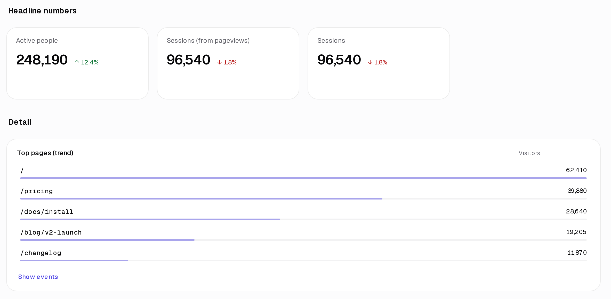
Task: Click the Visitors column header
Action: pyautogui.click(x=529, y=153)
